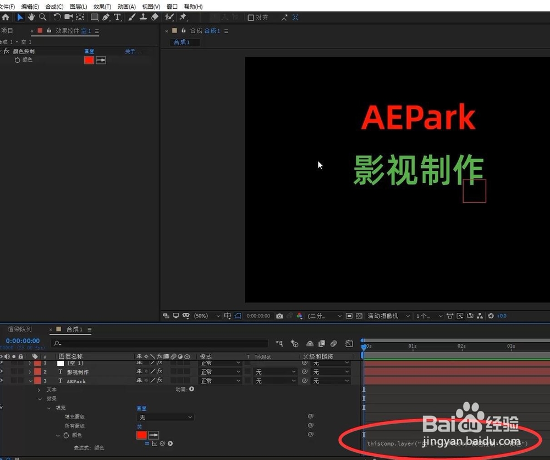Select the Hand tool
Image resolution: width=550 pixels, height=460 pixels.
click(x=31, y=17)
